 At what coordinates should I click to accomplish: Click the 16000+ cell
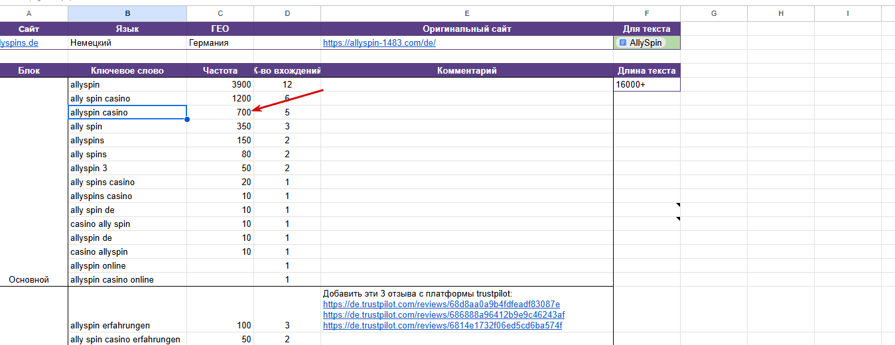[647, 84]
